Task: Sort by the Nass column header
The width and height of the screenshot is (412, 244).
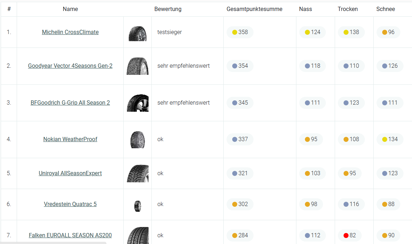Action: tap(305, 9)
